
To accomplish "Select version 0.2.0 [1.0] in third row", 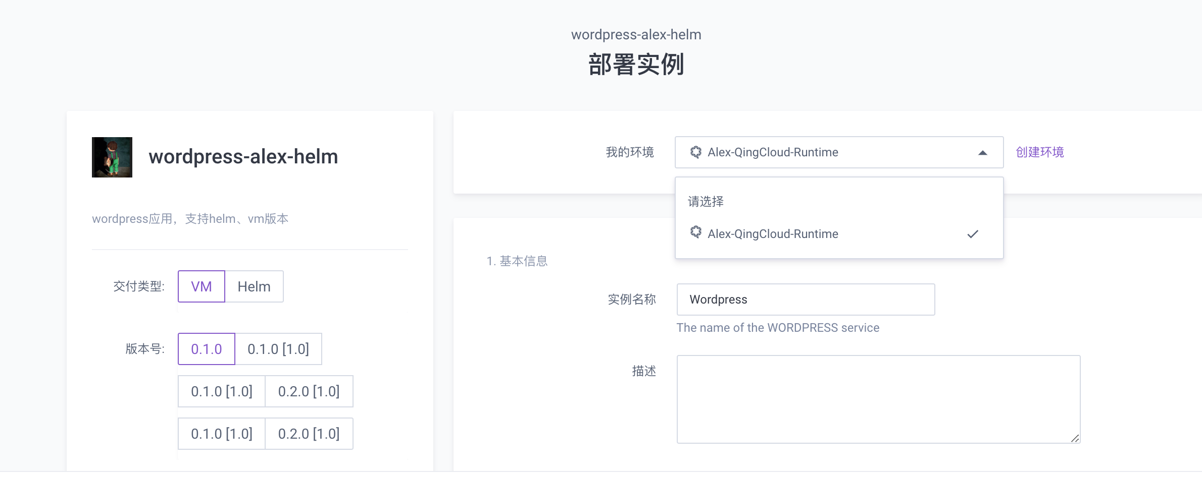I will [309, 434].
